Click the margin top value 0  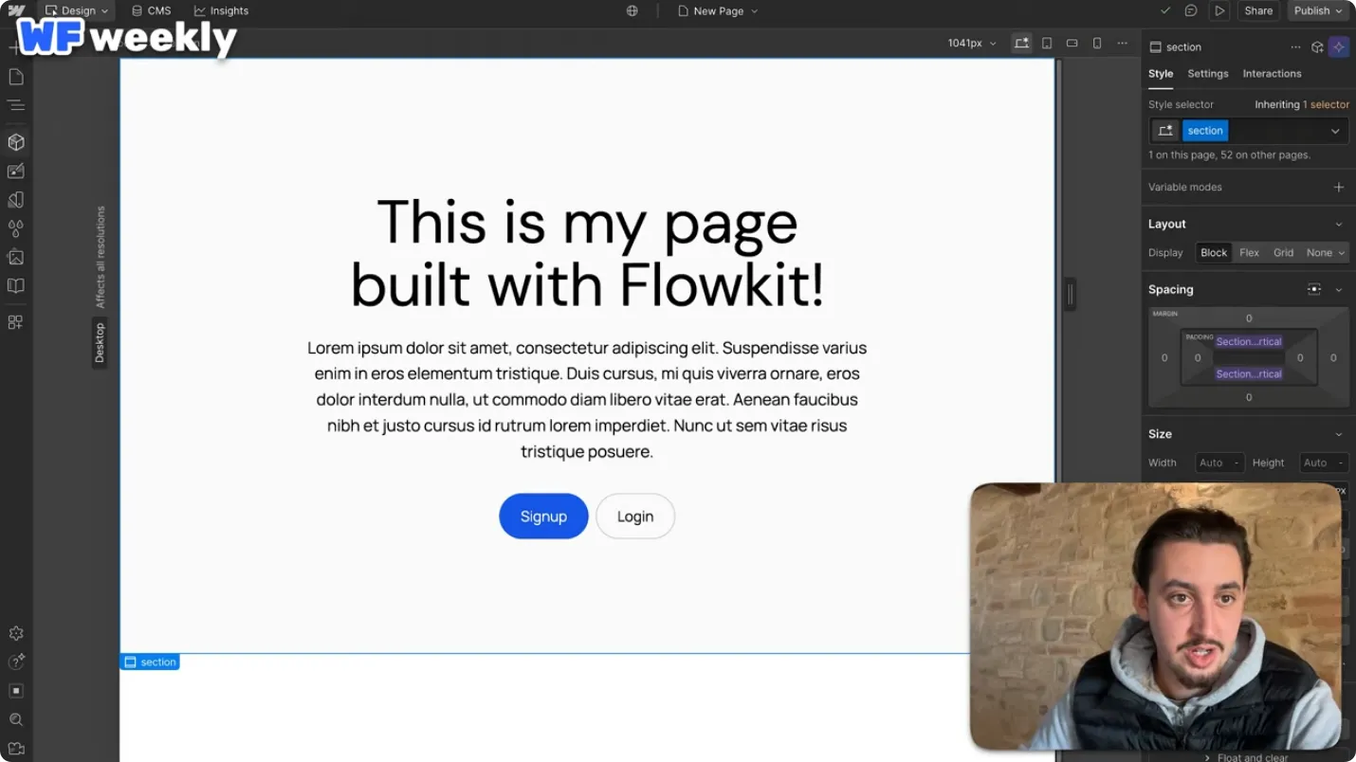1249,318
